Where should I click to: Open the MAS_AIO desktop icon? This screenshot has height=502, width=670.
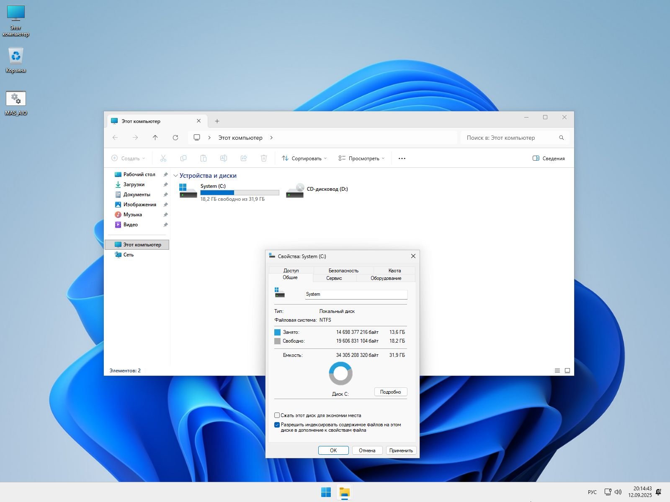point(16,100)
